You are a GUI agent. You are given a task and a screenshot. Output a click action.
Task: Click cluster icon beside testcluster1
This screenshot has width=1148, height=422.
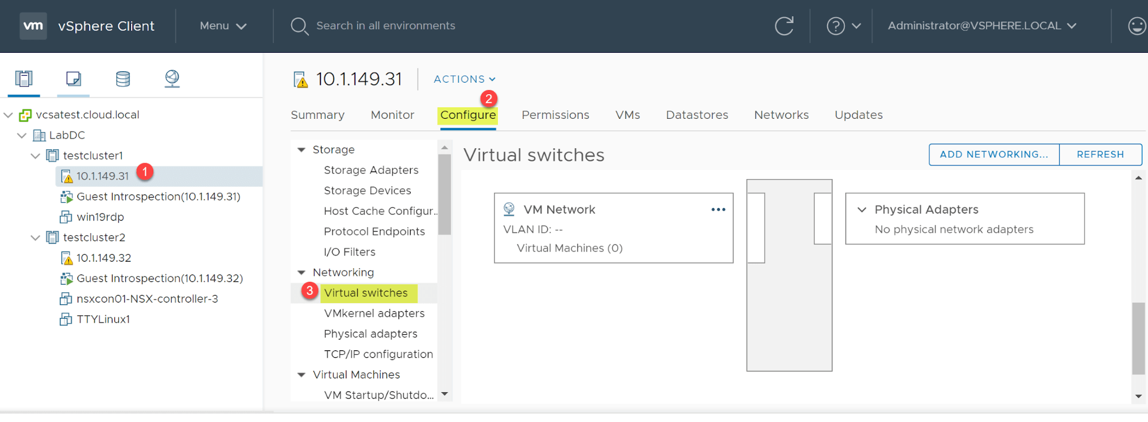click(x=52, y=156)
